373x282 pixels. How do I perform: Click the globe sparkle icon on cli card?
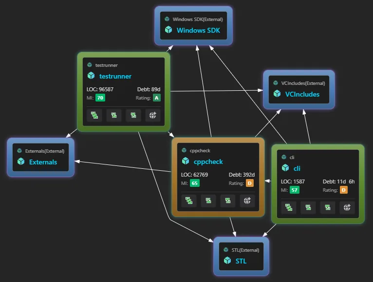point(347,207)
